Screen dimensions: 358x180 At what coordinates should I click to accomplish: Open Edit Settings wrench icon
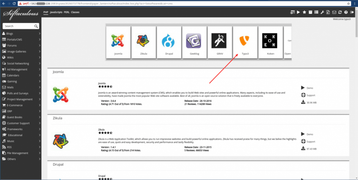(x=322, y=12)
